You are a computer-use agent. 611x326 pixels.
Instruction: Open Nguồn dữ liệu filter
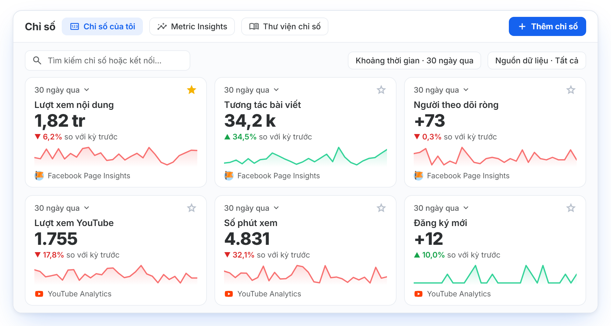(537, 60)
